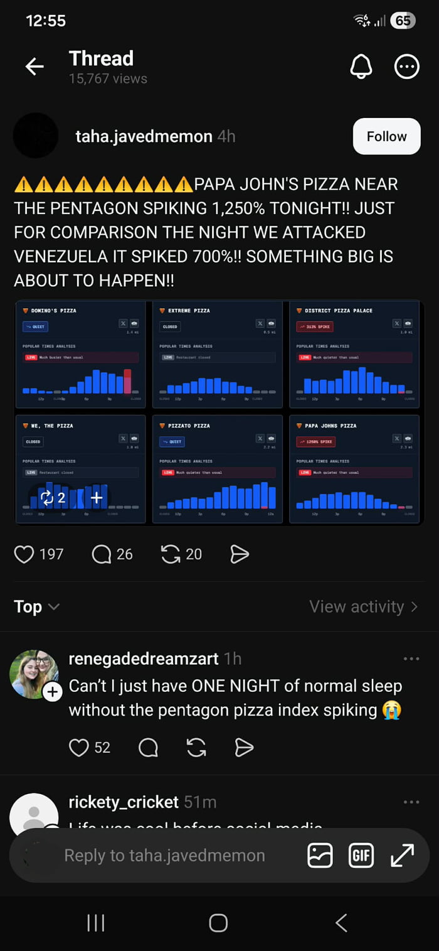Open options menu on renegadedreamzart's comment
This screenshot has height=951, width=439.
411,658
